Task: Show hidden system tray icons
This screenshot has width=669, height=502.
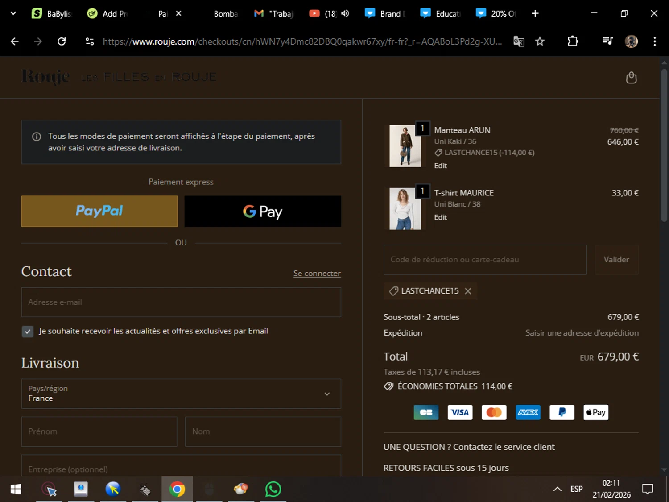Action: pyautogui.click(x=557, y=489)
